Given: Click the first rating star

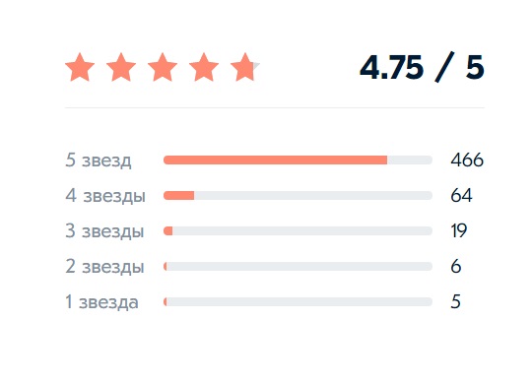Looking at the screenshot, I should coord(80,67).
